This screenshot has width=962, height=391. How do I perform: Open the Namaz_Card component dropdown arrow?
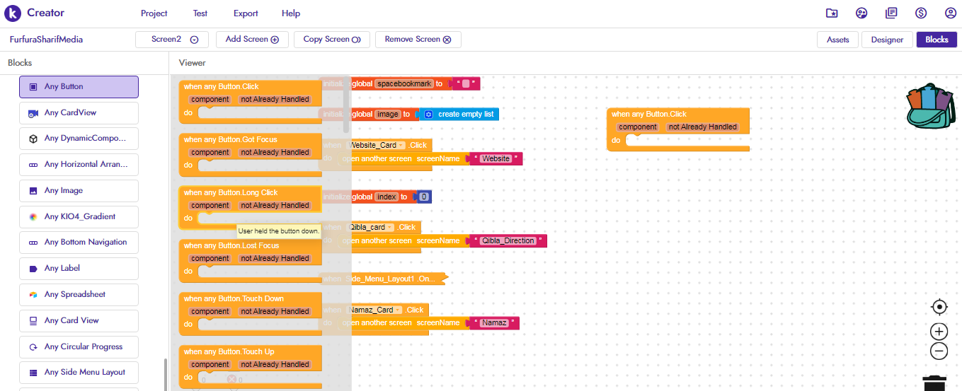(399, 310)
